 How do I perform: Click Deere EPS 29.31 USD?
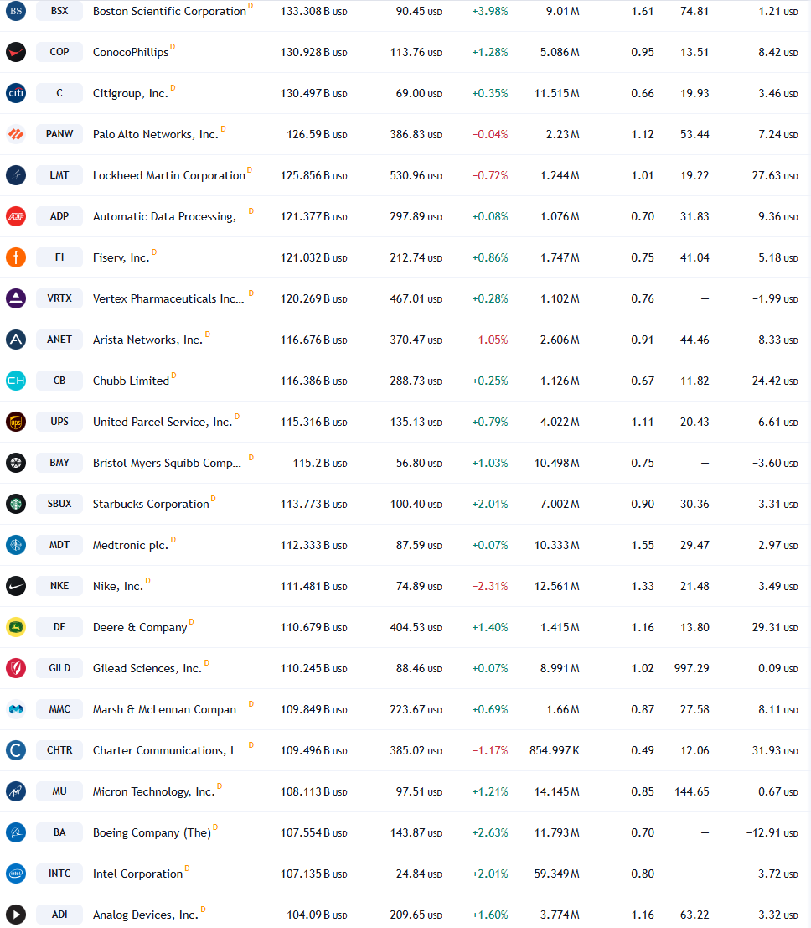[775, 627]
